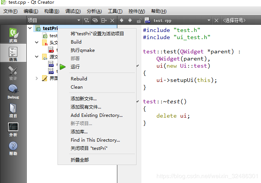
Task: Choose Add Existing Directory...
Action: click(97, 115)
